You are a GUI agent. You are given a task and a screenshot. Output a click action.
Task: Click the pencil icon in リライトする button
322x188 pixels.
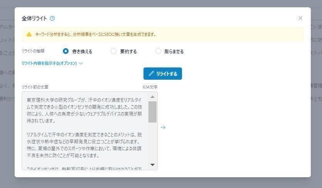[151, 74]
